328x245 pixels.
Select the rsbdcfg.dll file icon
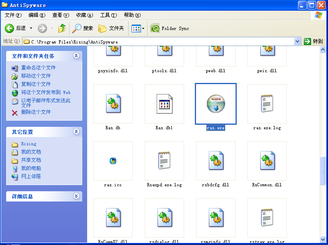[x=216, y=160]
